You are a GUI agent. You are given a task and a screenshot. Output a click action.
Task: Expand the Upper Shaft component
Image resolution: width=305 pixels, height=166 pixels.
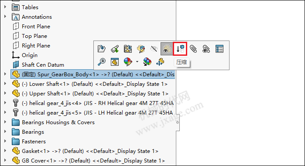[x=5, y=93]
